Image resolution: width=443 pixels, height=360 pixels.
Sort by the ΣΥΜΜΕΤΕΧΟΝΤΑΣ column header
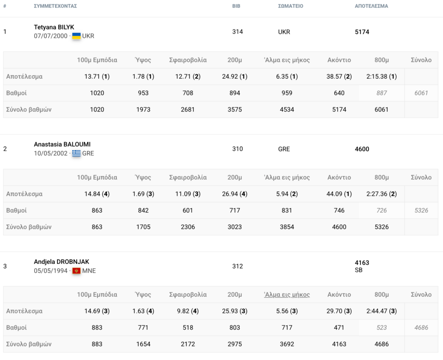tap(55, 6)
